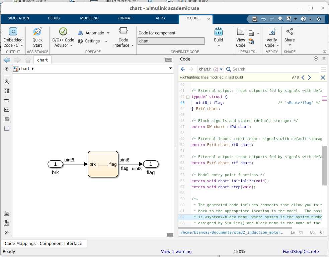Image resolution: width=329 pixels, height=257 pixels.
Task: Open the Code Interface menu
Action: (123, 37)
